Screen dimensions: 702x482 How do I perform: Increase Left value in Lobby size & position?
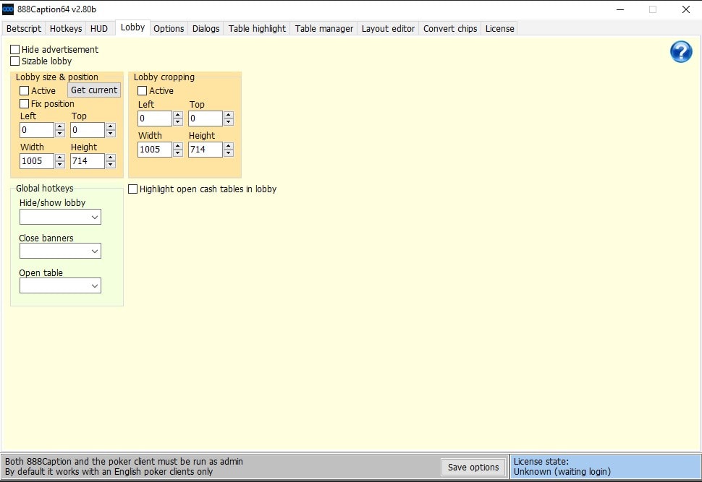point(60,126)
